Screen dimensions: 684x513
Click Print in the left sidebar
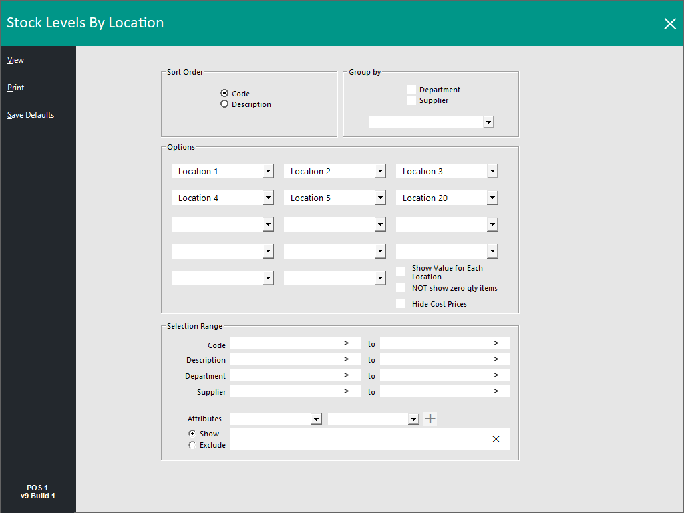coord(15,88)
